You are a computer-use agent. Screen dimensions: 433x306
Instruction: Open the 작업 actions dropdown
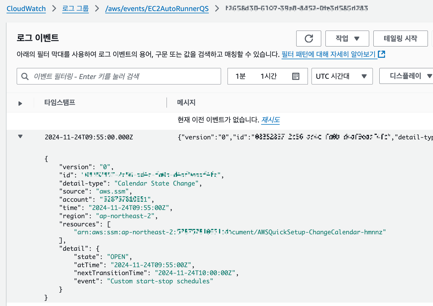tap(347, 39)
